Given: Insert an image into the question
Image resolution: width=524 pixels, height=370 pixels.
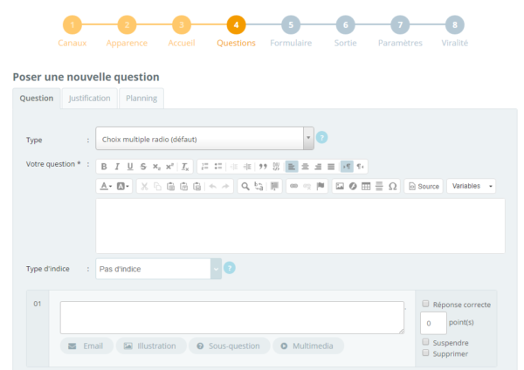Looking at the screenshot, I should [340, 186].
